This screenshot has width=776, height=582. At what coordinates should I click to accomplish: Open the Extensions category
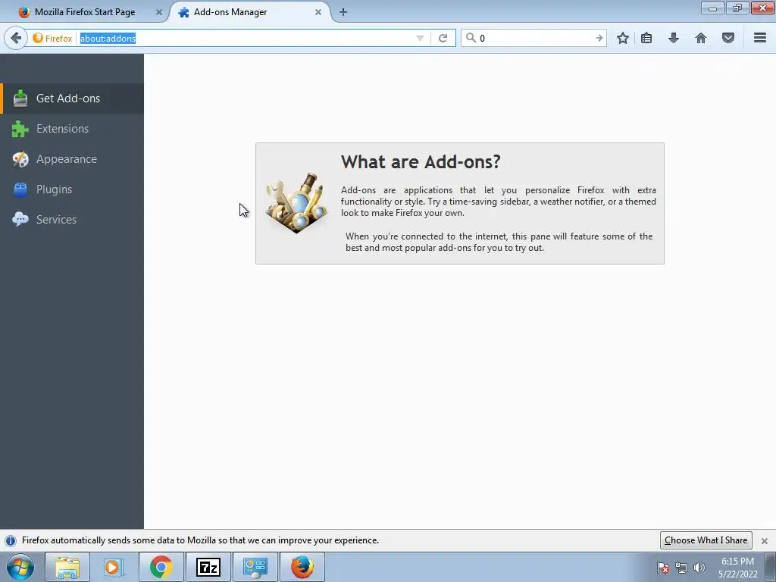click(x=72, y=129)
